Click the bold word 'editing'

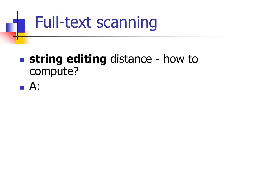coord(87,59)
